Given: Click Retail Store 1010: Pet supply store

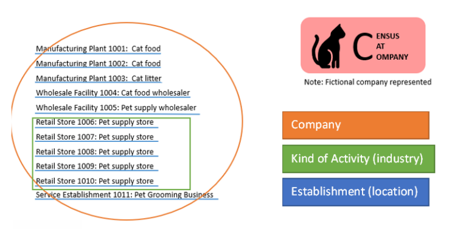Looking at the screenshot, I should tap(95, 181).
